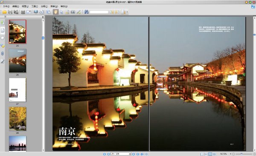
Task: Switch to facing two-page layout
Action: pyautogui.click(x=210, y=154)
